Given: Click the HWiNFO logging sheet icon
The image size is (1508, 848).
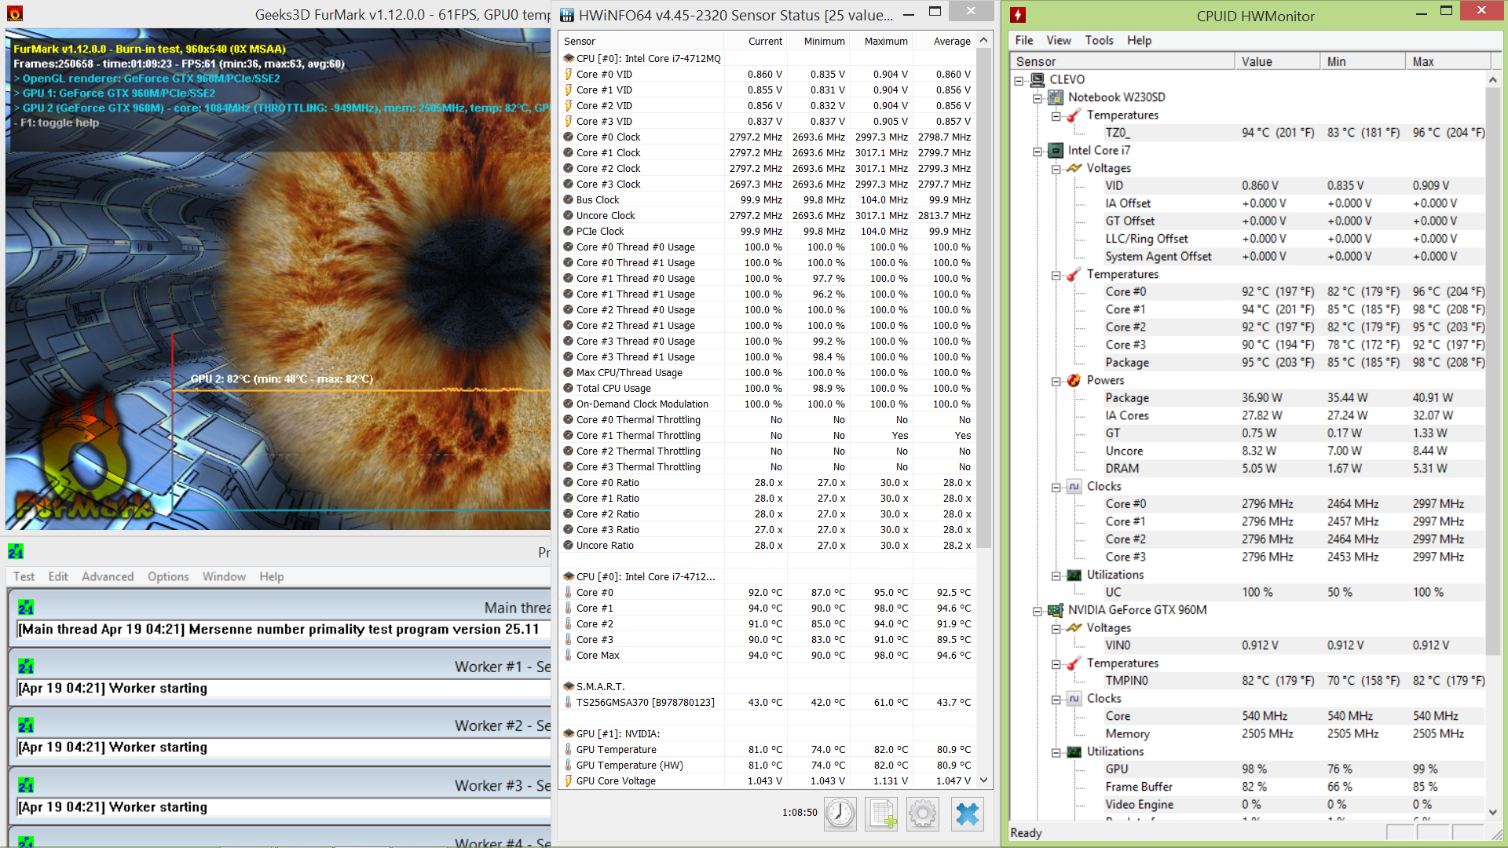Looking at the screenshot, I should point(881,813).
